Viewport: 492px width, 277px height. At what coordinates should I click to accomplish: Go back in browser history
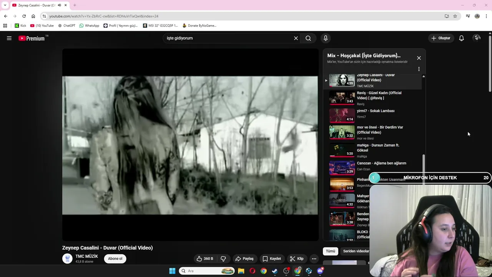[x=5, y=16]
